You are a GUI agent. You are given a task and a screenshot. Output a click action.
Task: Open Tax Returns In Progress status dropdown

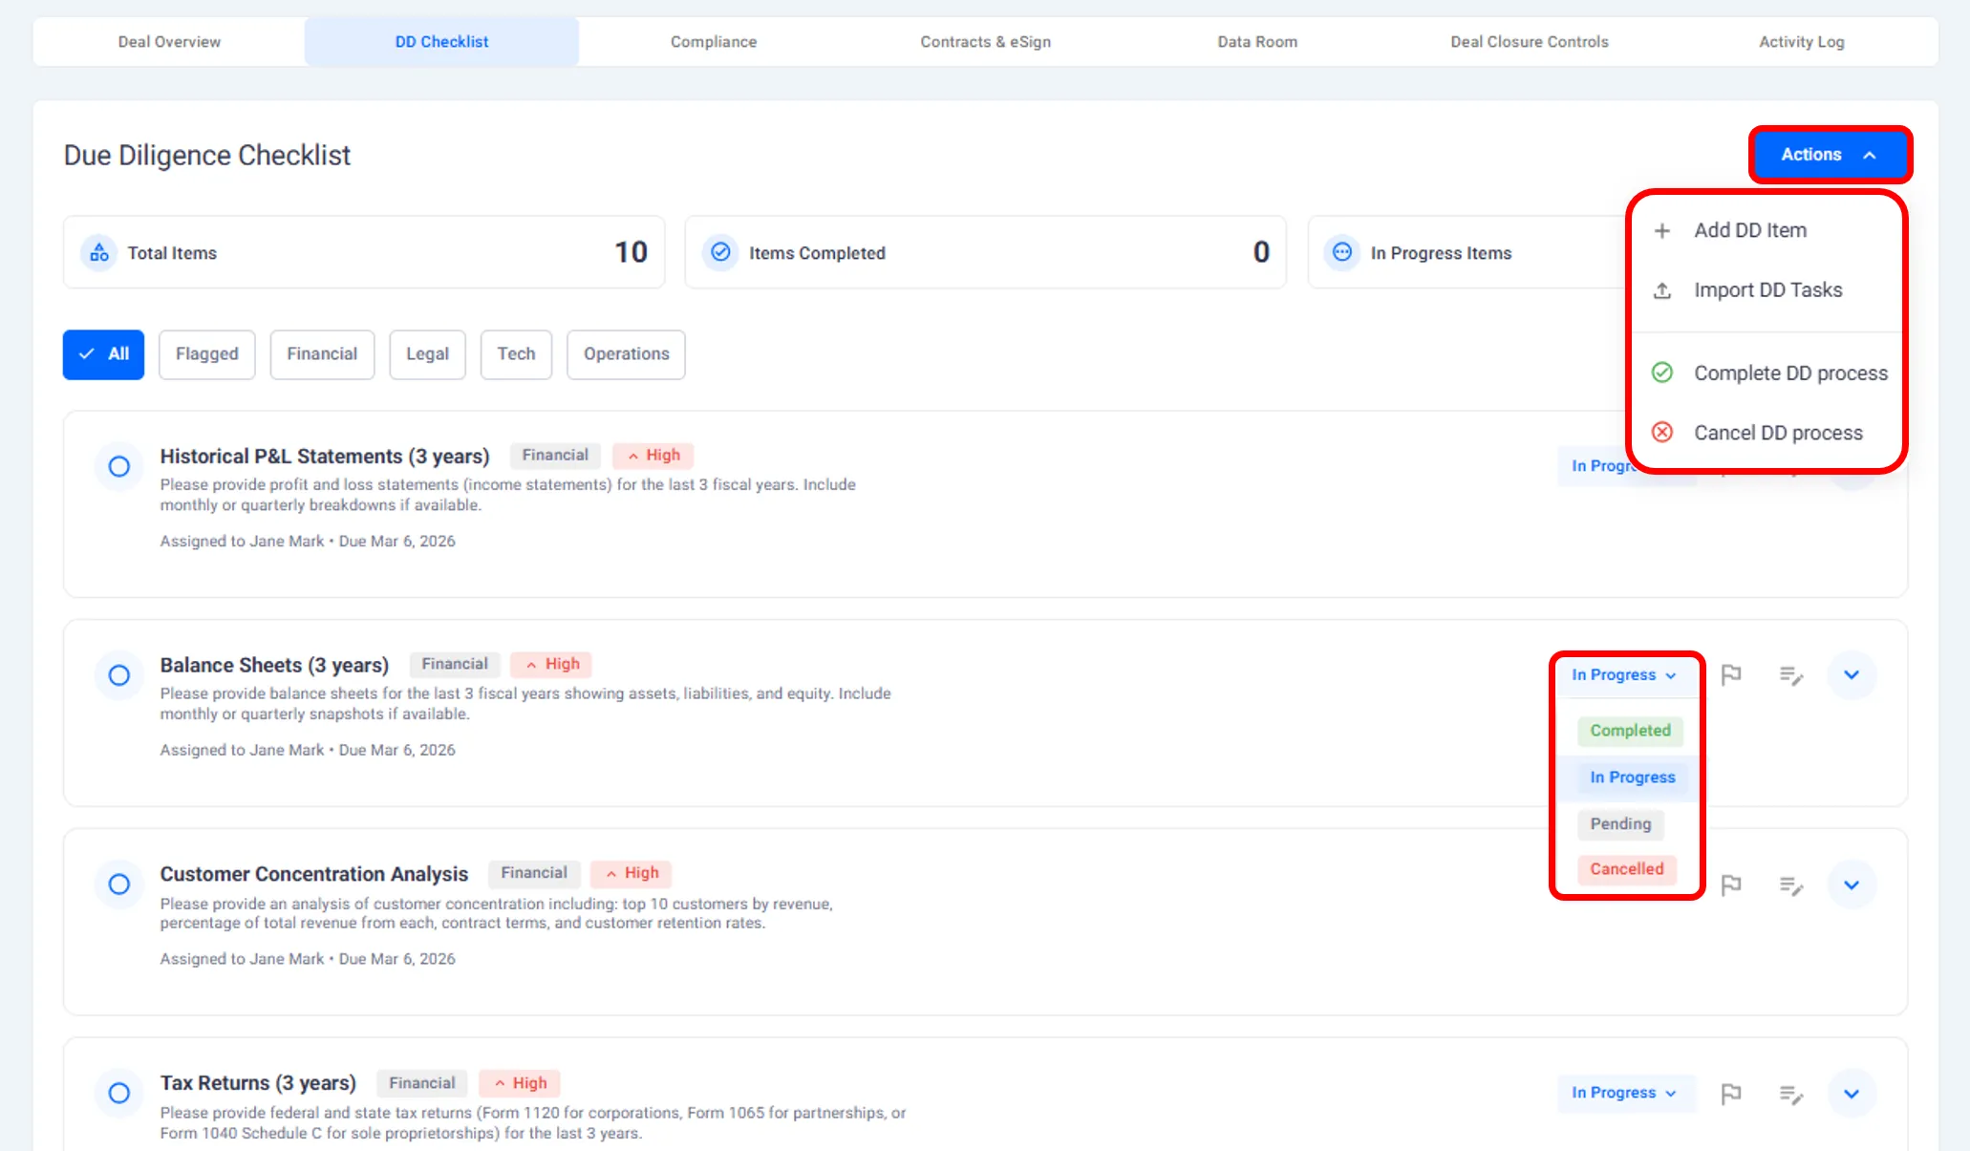pos(1623,1093)
